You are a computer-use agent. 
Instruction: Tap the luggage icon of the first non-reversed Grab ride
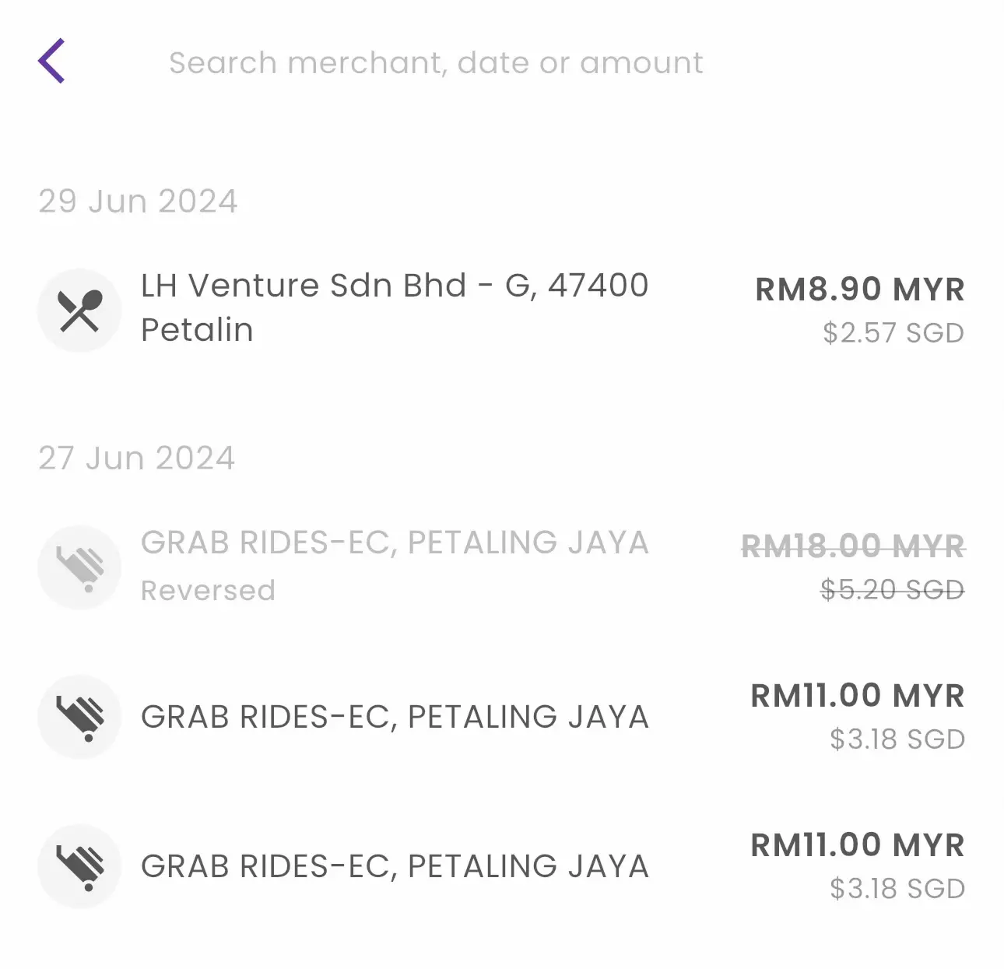(x=79, y=717)
